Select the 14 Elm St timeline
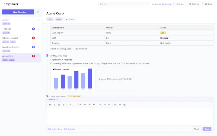The height and width of the screenshot is (136, 217). pos(21,30)
